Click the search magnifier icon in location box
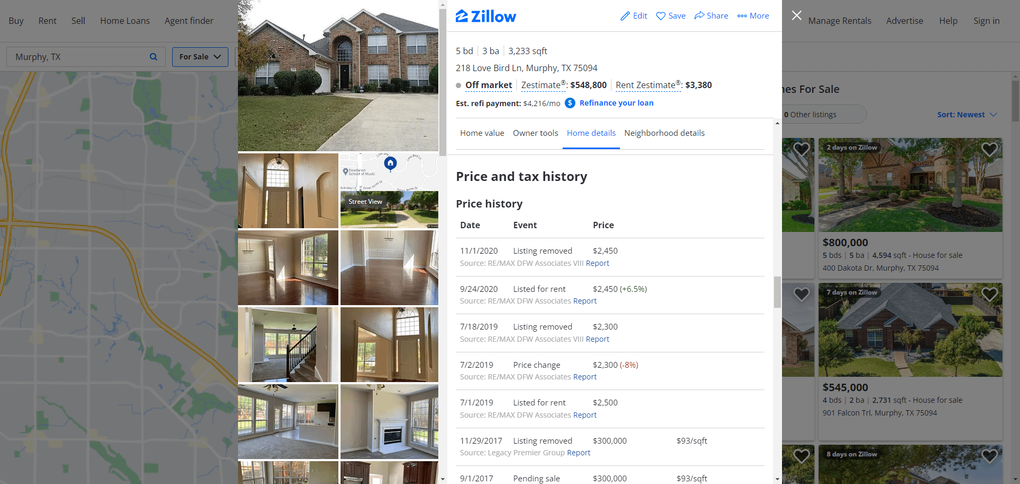Viewport: 1020px width, 484px height. tap(154, 57)
